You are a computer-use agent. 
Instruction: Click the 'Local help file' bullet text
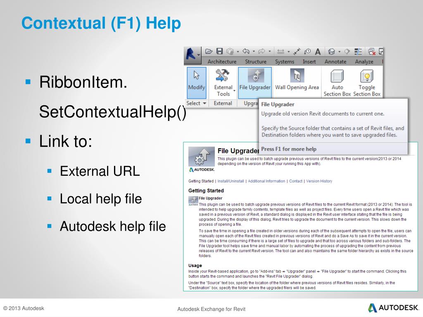point(101,199)
